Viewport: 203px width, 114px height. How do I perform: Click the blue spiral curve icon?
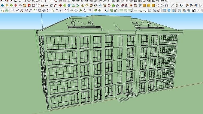(44, 10)
